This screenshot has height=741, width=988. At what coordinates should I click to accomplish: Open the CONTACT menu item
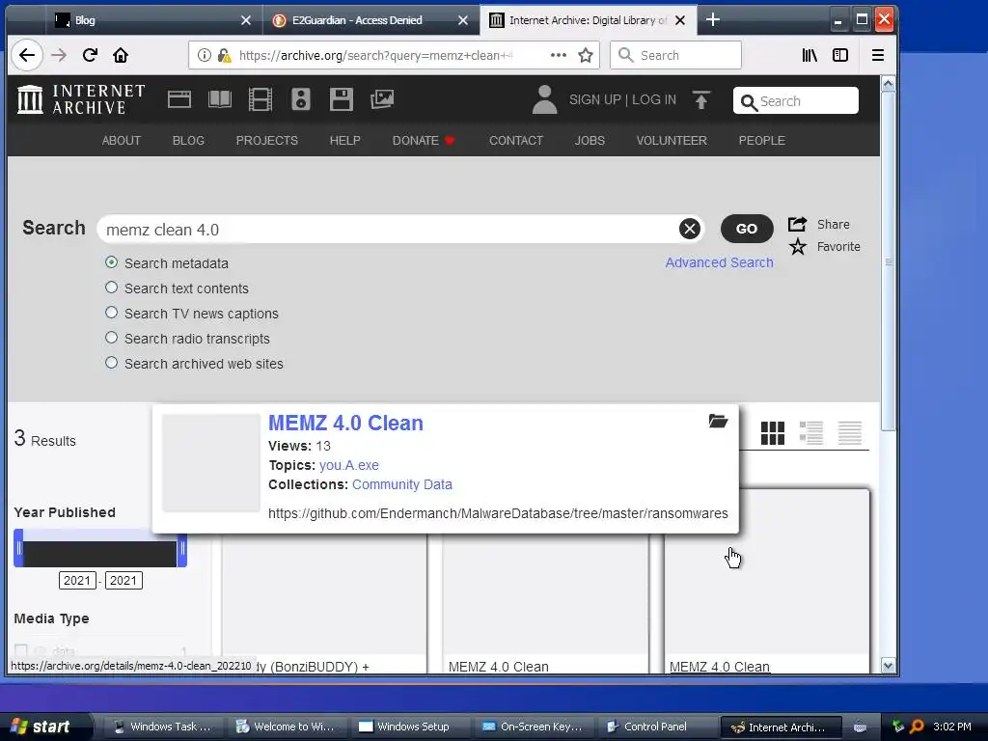516,141
